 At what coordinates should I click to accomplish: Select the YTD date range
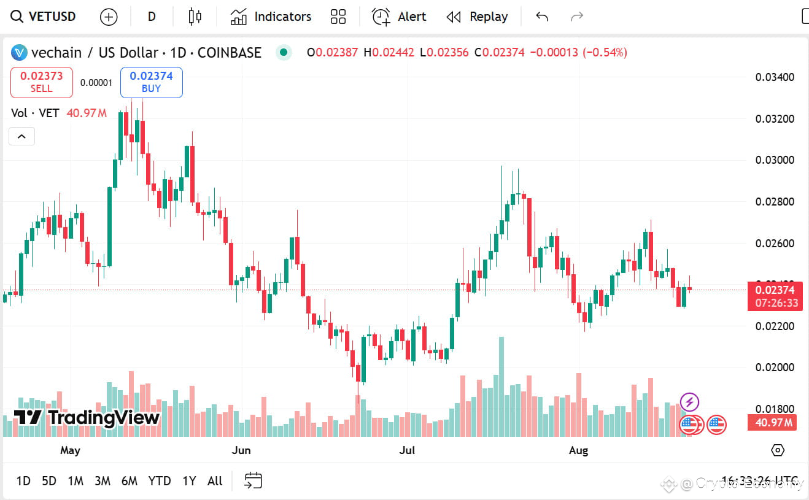[160, 481]
